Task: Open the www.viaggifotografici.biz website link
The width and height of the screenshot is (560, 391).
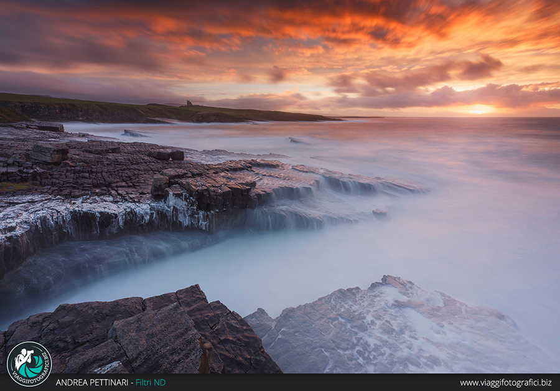Action: [506, 383]
